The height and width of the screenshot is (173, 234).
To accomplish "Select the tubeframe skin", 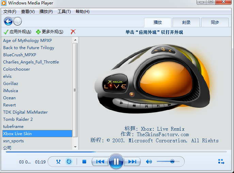I will tap(37, 127).
